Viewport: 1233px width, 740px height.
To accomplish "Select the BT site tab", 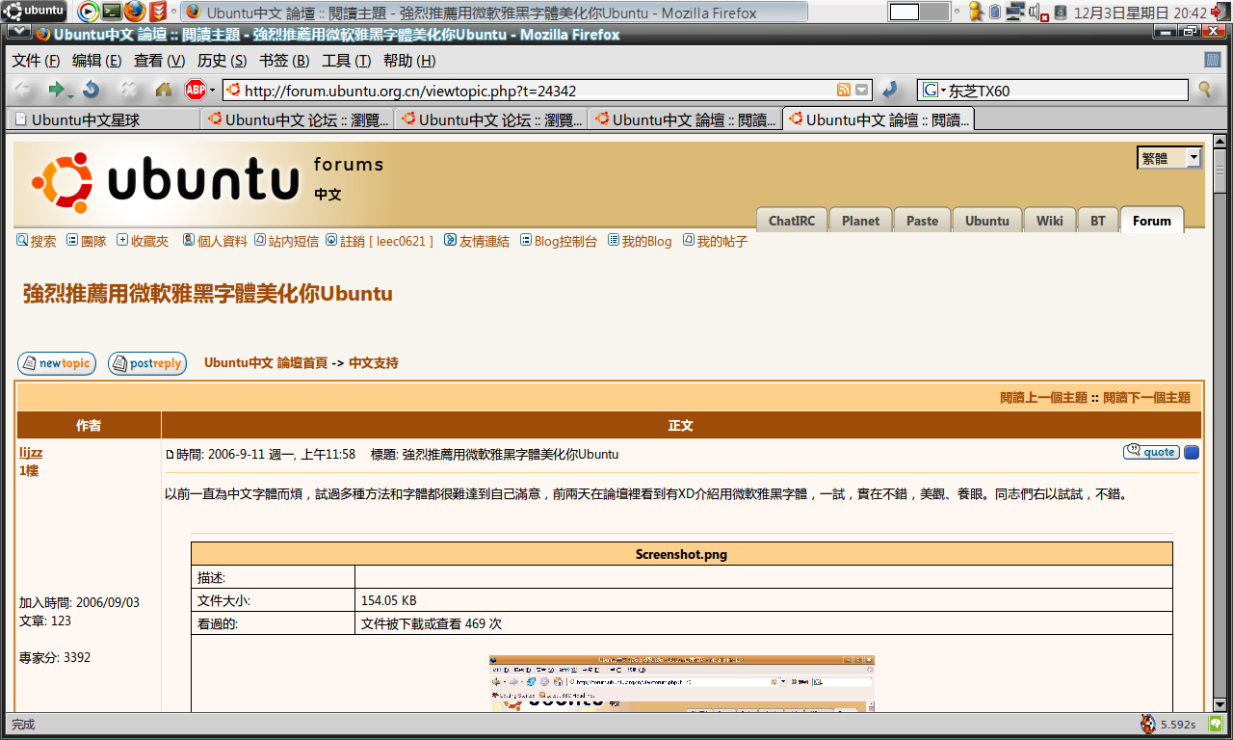I will (x=1098, y=221).
